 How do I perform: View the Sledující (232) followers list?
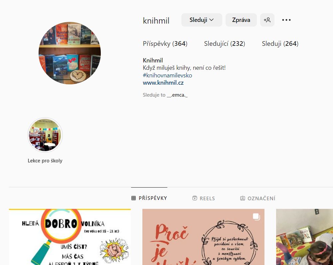tap(225, 44)
